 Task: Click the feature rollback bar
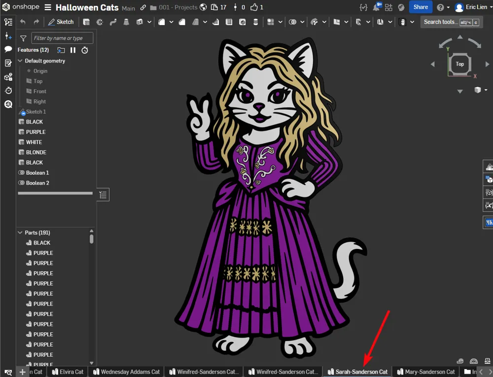[55, 193]
